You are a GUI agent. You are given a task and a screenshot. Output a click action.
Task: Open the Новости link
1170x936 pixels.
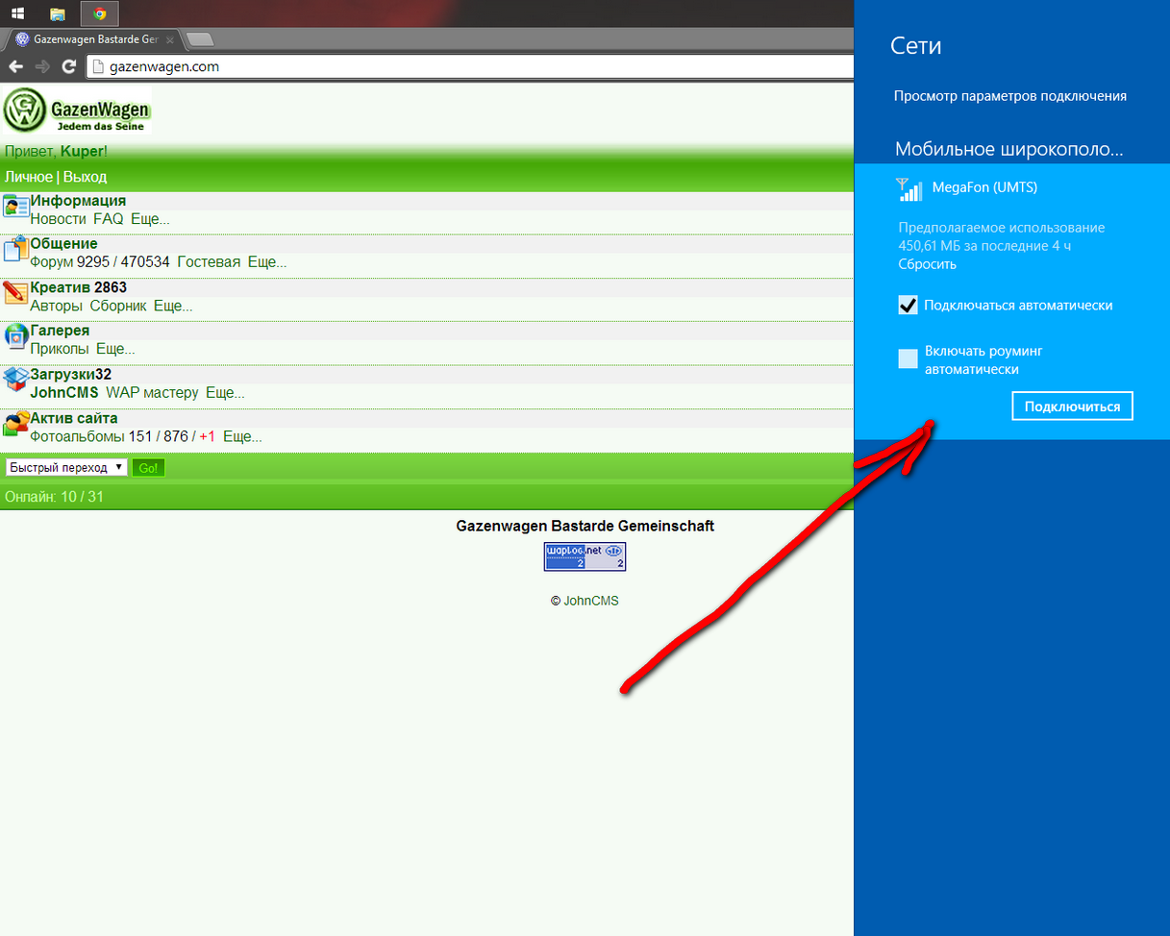point(58,219)
